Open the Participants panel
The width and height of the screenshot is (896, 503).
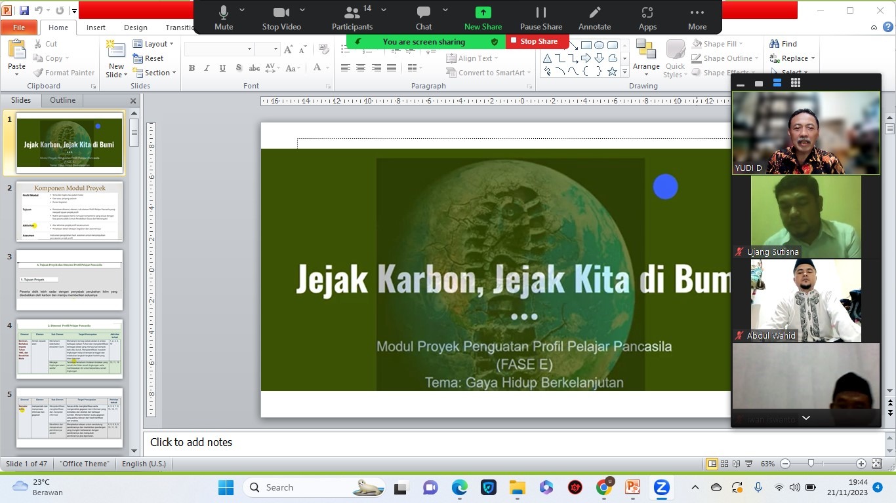[352, 18]
